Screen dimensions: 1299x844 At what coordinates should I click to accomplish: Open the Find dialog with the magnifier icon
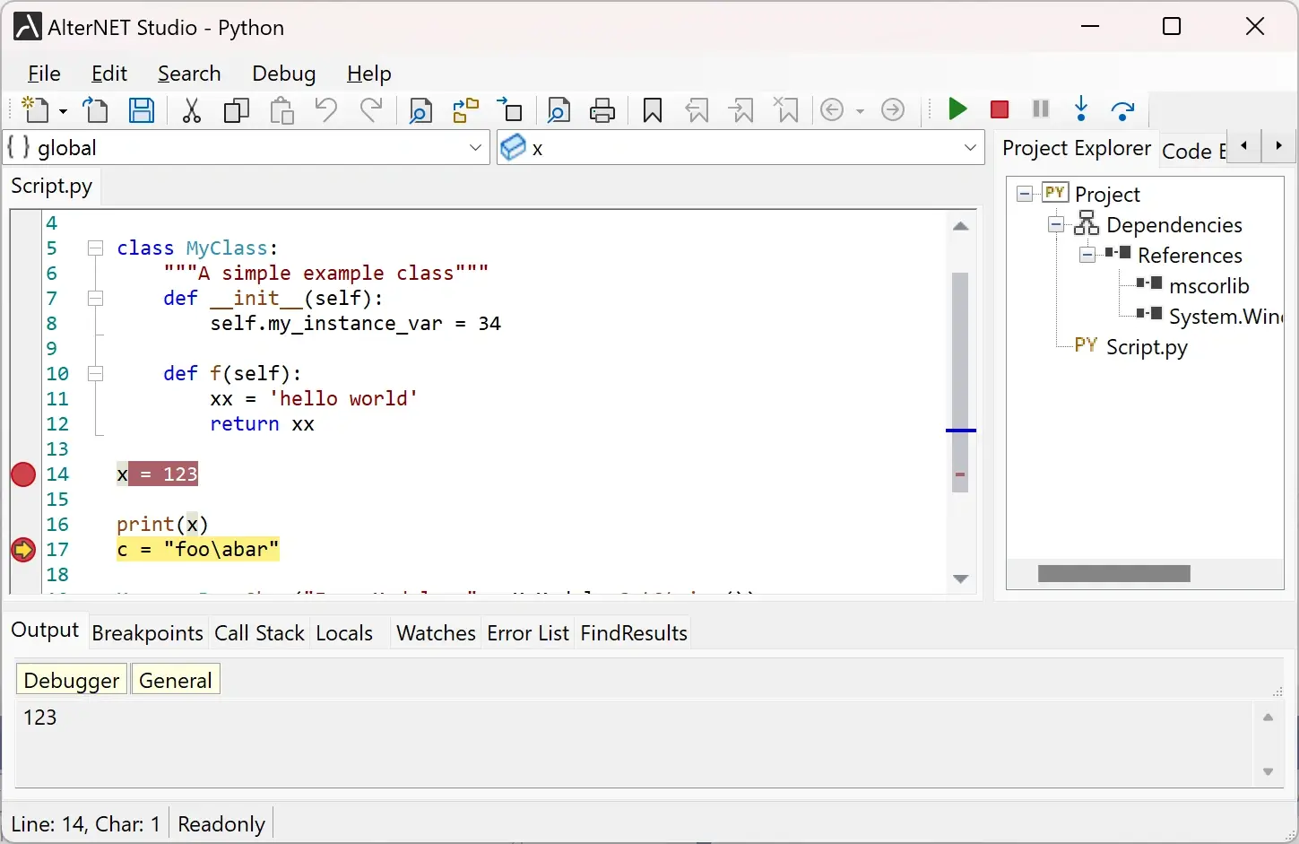coord(420,109)
